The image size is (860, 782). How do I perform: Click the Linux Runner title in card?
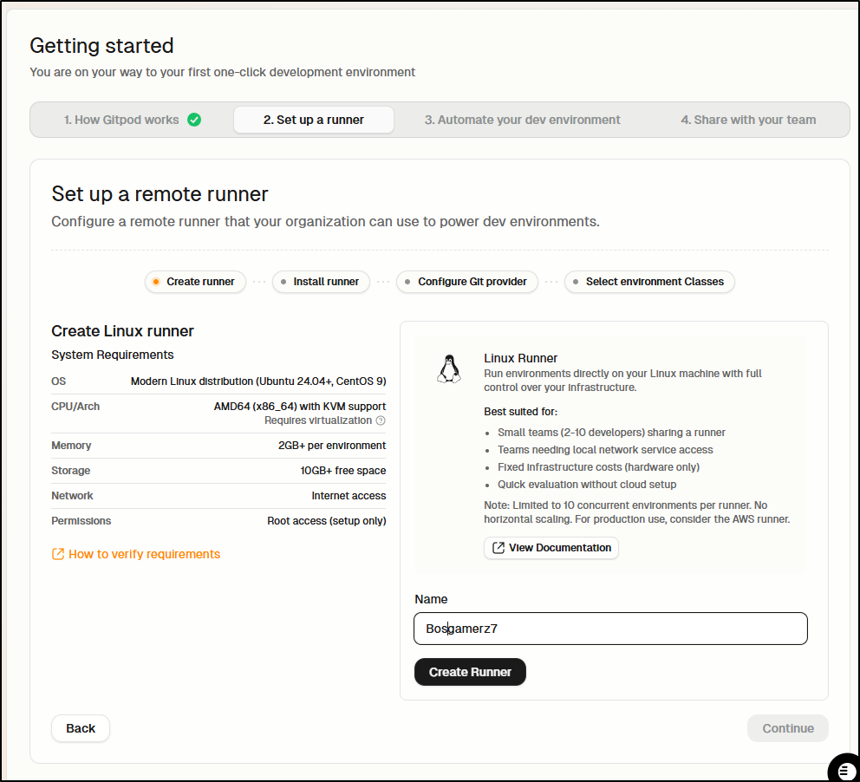tap(520, 358)
